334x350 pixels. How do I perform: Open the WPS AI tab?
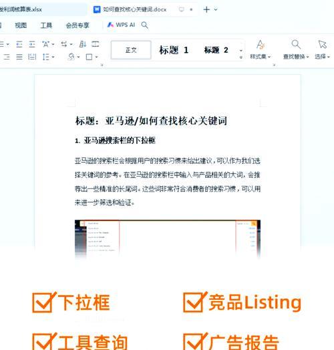(x=121, y=25)
